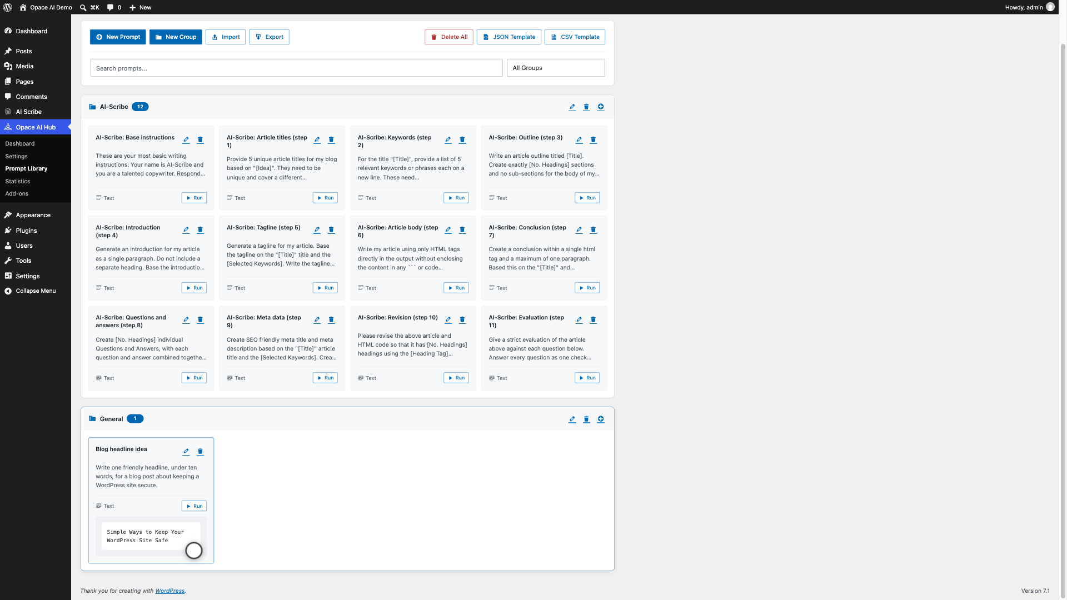Viewport: 1067px width, 600px height.
Task: Visit the Opace AI Demo site link
Action: [x=46, y=7]
